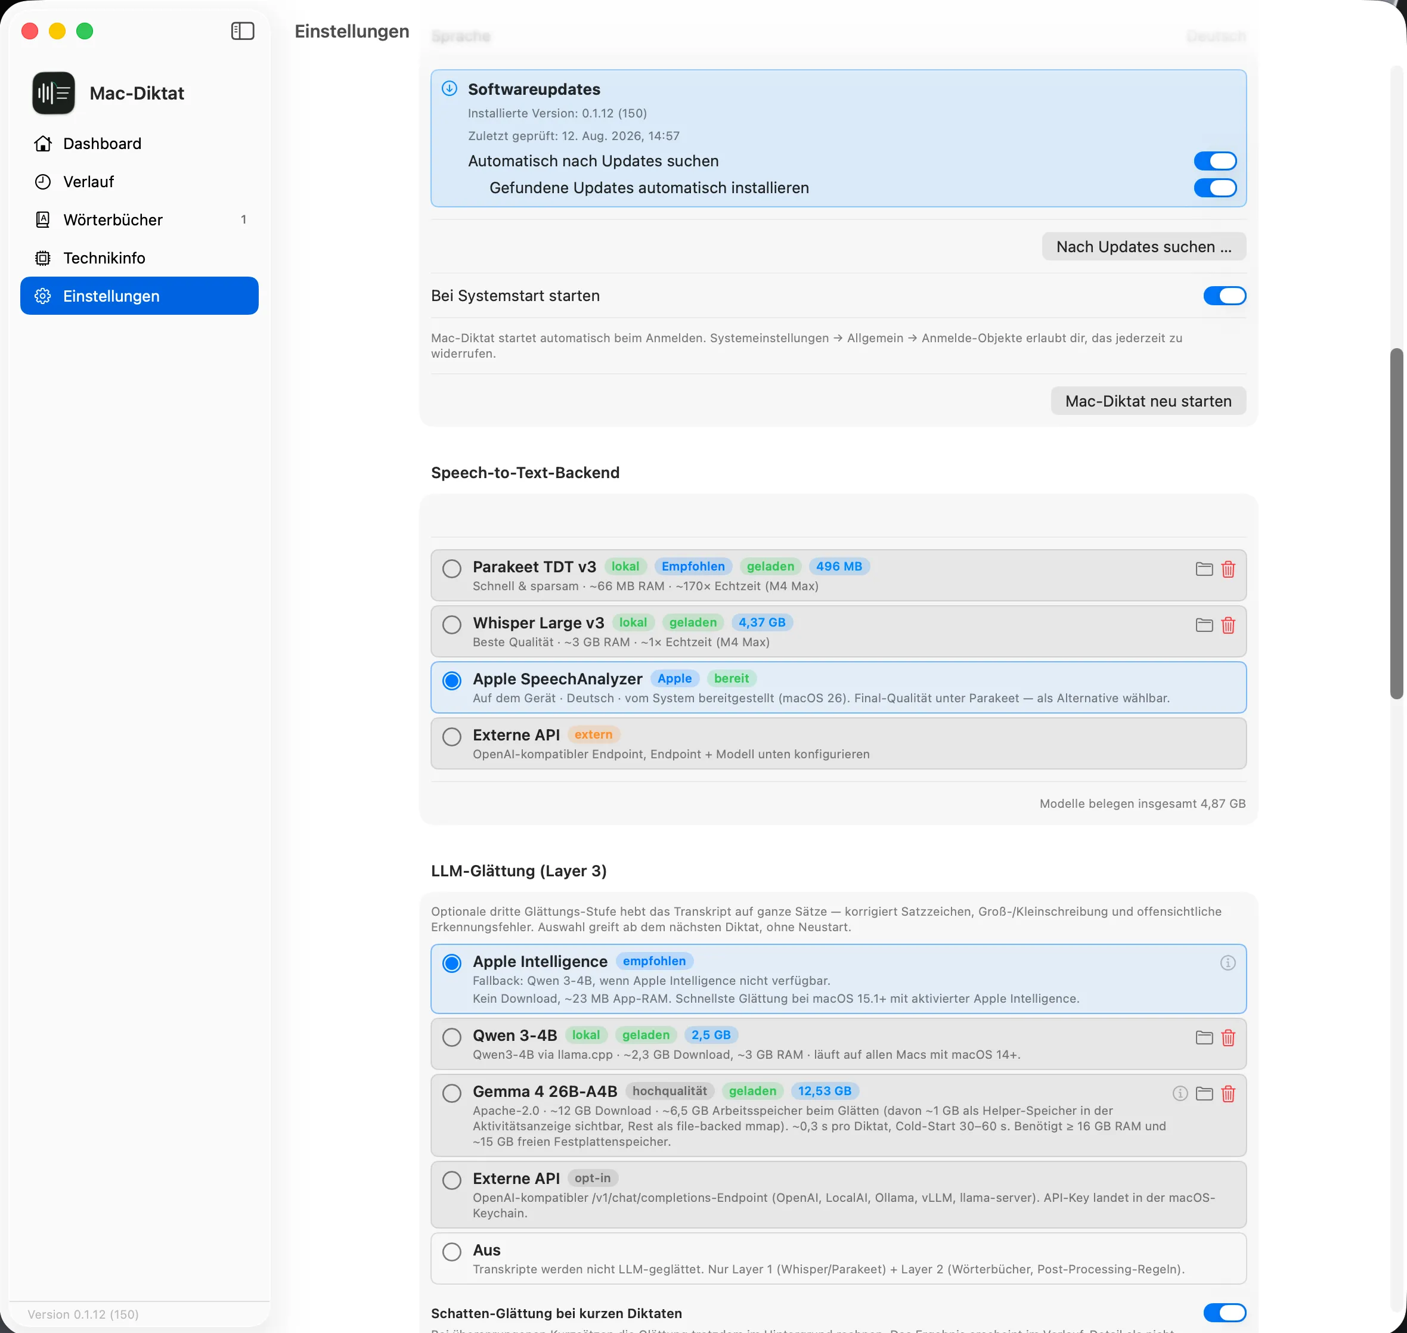The image size is (1407, 1333).
Task: Click the vertical scrollbar thumb
Action: coord(1396,523)
